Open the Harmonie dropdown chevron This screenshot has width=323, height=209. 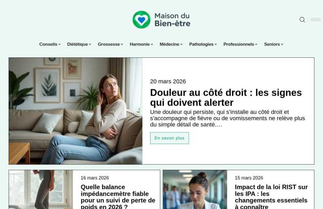[x=152, y=44]
